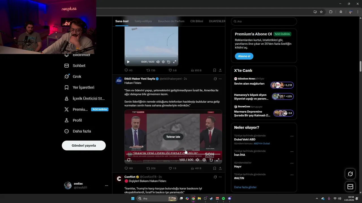Share the Etkili Haber post
The width and height of the screenshot is (362, 203).
click(x=220, y=168)
